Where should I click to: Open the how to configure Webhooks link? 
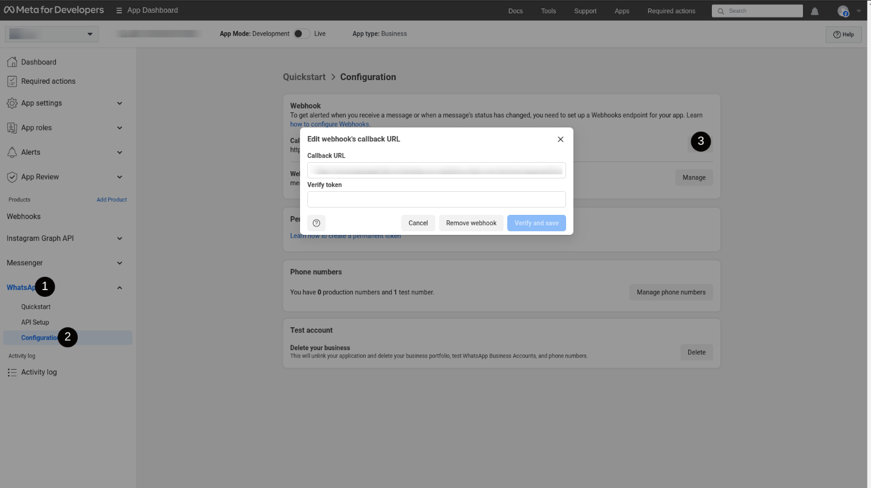(x=330, y=124)
